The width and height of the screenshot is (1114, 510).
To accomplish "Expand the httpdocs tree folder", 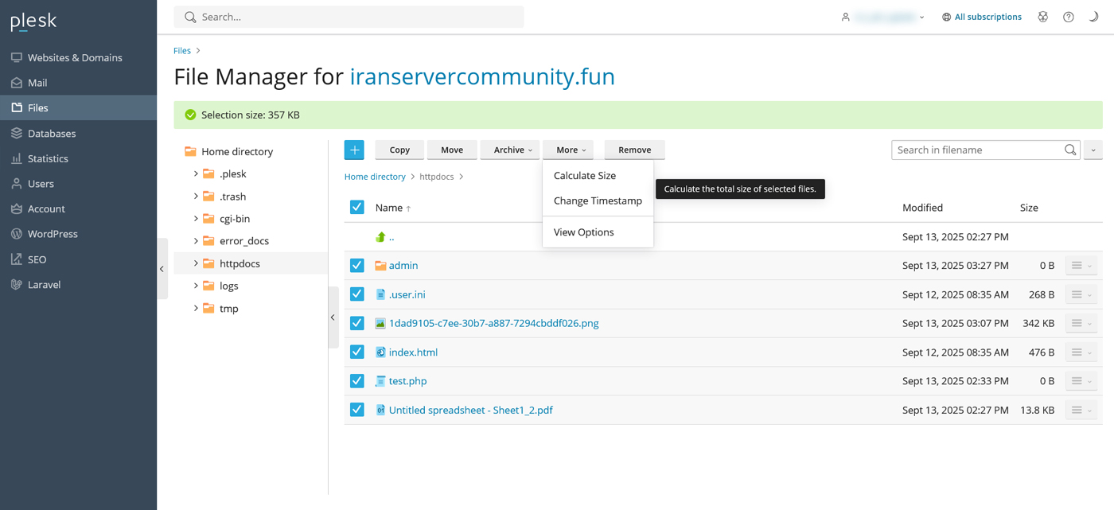I will point(196,263).
